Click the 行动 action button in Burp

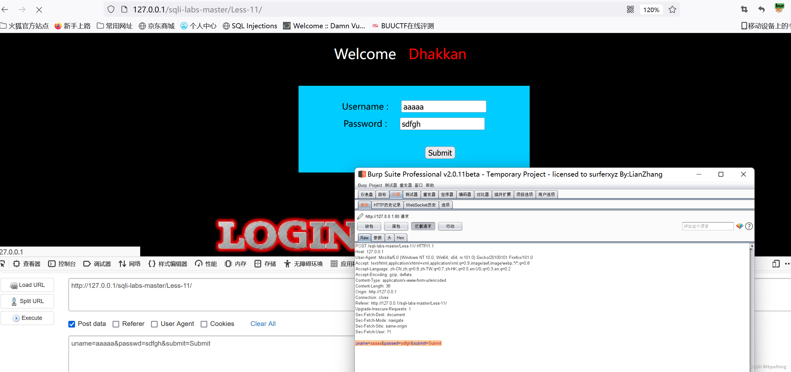coord(450,226)
